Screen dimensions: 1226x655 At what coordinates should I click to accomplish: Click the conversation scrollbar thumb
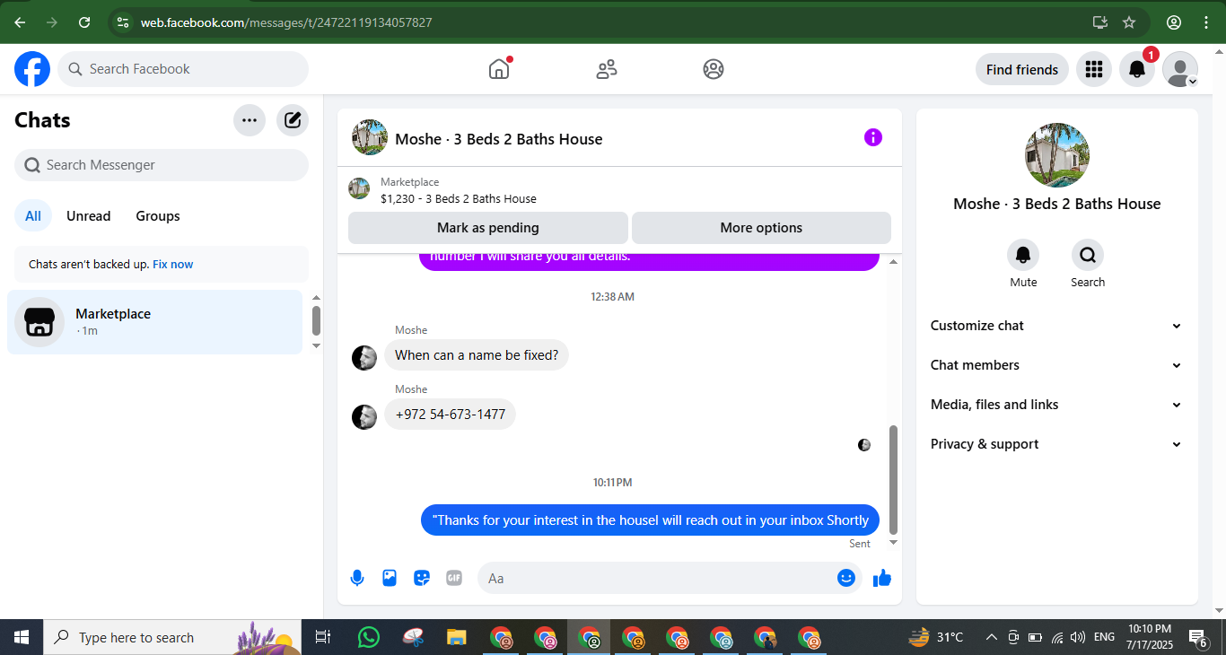(x=893, y=479)
